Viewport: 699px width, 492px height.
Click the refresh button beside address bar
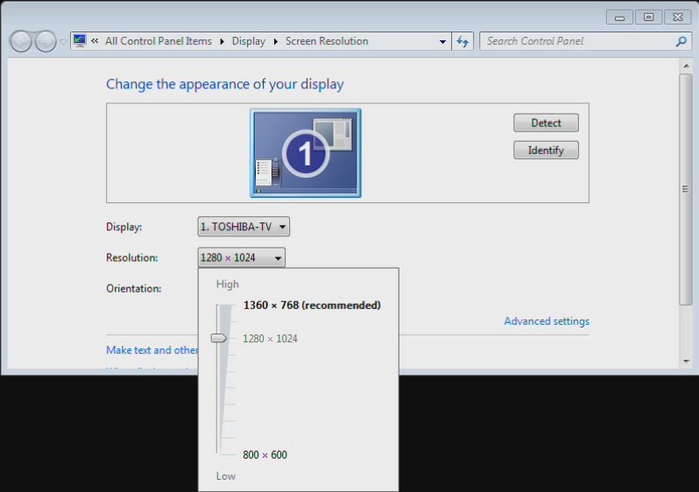click(463, 41)
